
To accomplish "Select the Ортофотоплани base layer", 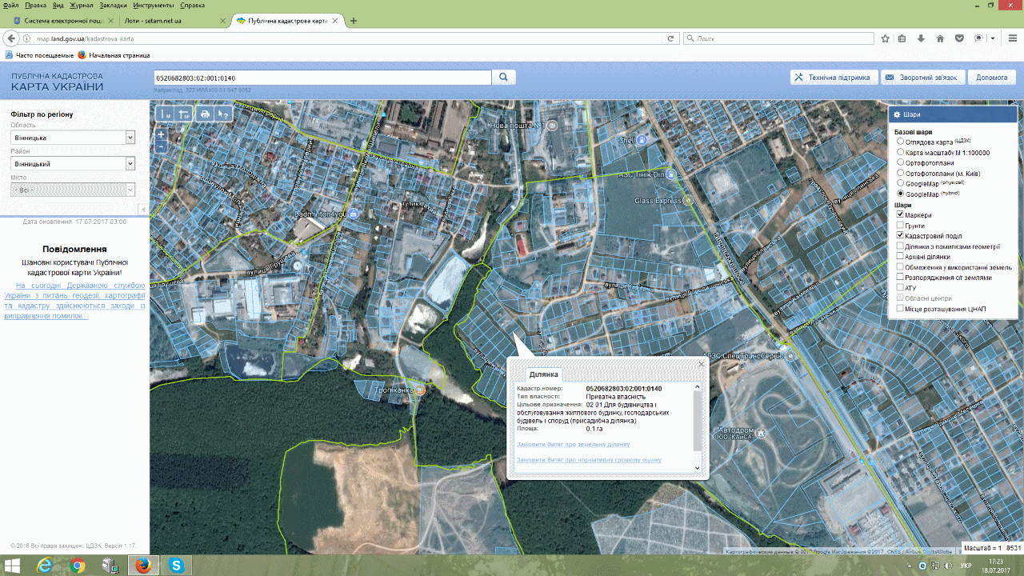I will coord(901,162).
